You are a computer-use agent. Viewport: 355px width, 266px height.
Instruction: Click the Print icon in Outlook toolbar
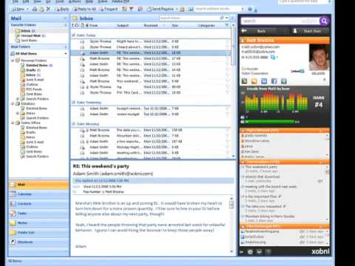(x=35, y=9)
